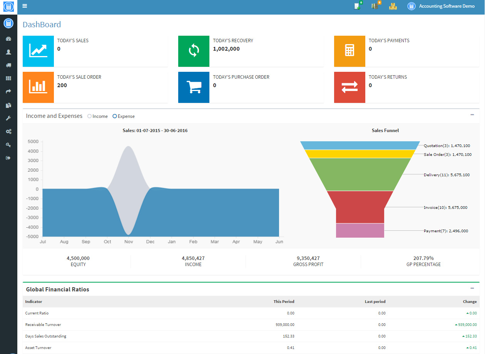Click the sign-out arrow sidebar icon
The image size is (485, 354).
click(8, 158)
